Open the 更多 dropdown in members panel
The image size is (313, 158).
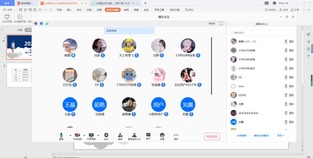[281, 135]
